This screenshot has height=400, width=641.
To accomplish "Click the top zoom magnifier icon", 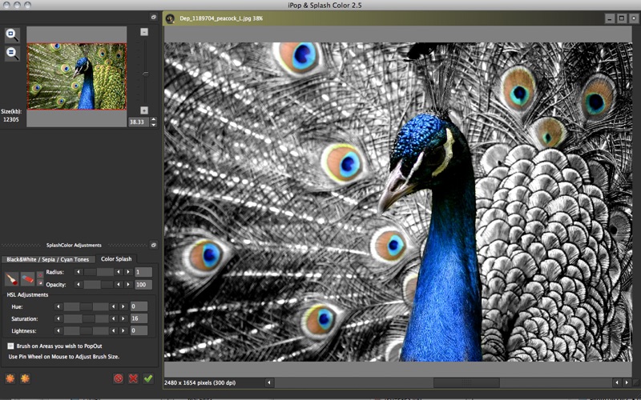I will (12, 34).
